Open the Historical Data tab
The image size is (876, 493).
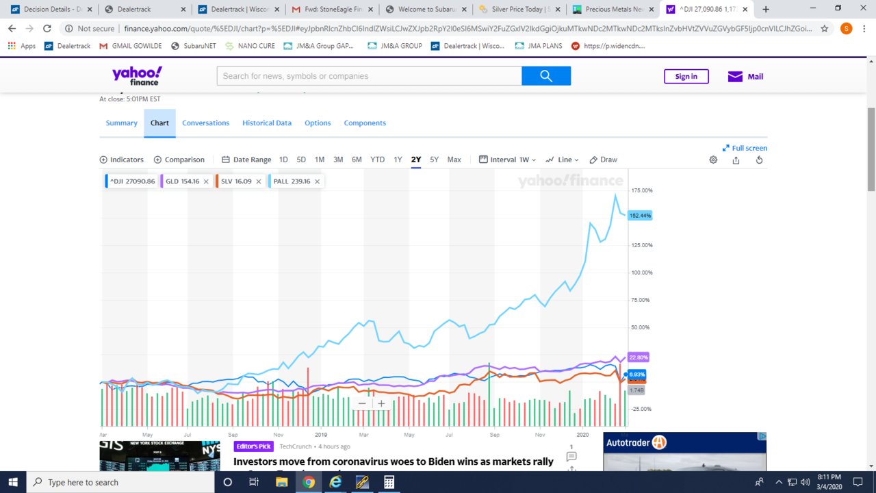[267, 123]
